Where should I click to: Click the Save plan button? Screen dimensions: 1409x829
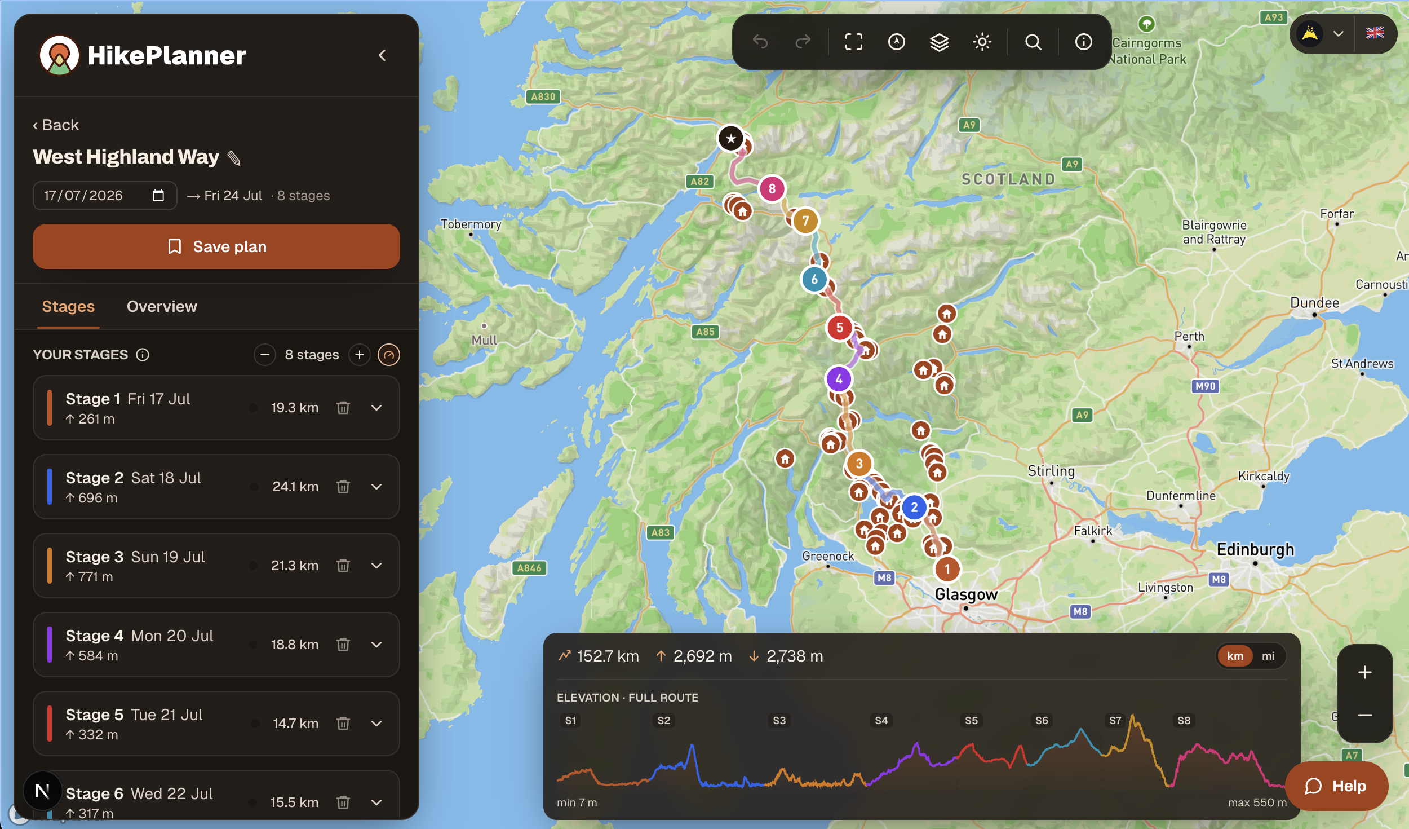coord(216,246)
